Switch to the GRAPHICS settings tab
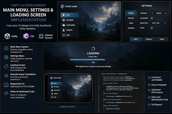 pyautogui.click(x=131, y=18)
